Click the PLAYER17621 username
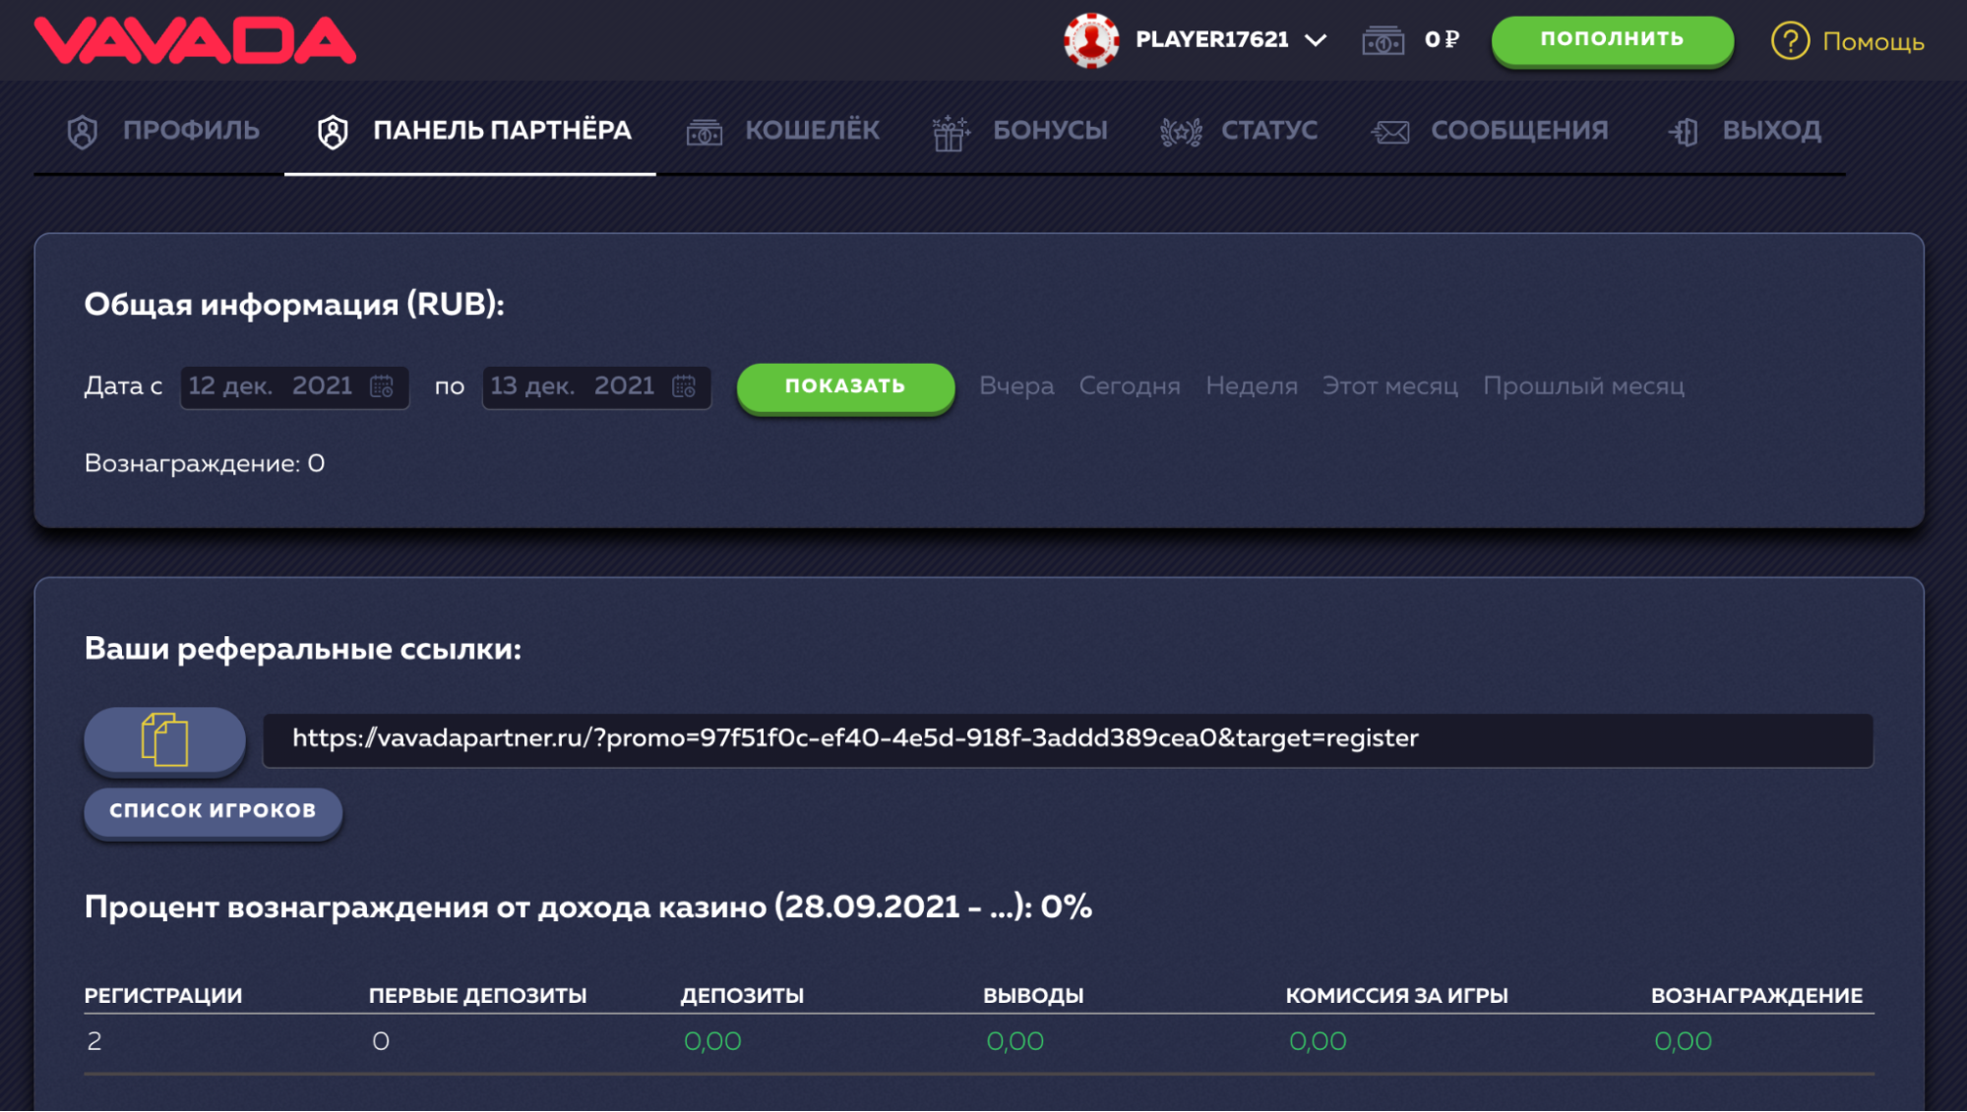 (x=1212, y=39)
